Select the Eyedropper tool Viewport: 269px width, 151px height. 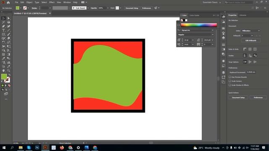coord(3,59)
